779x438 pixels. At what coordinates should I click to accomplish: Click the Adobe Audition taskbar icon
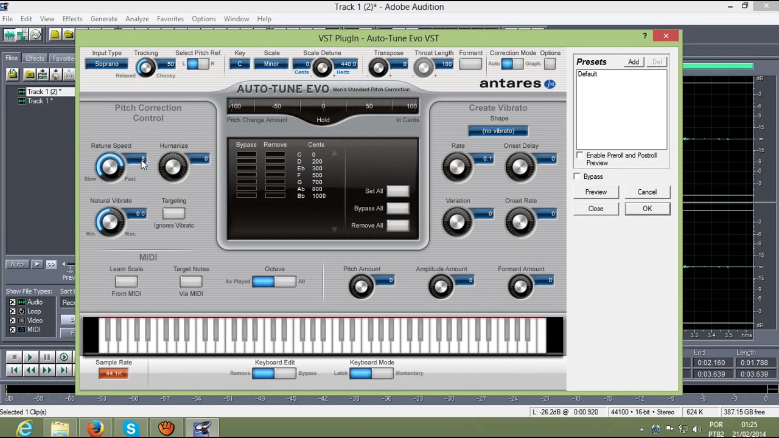pyautogui.click(x=201, y=428)
